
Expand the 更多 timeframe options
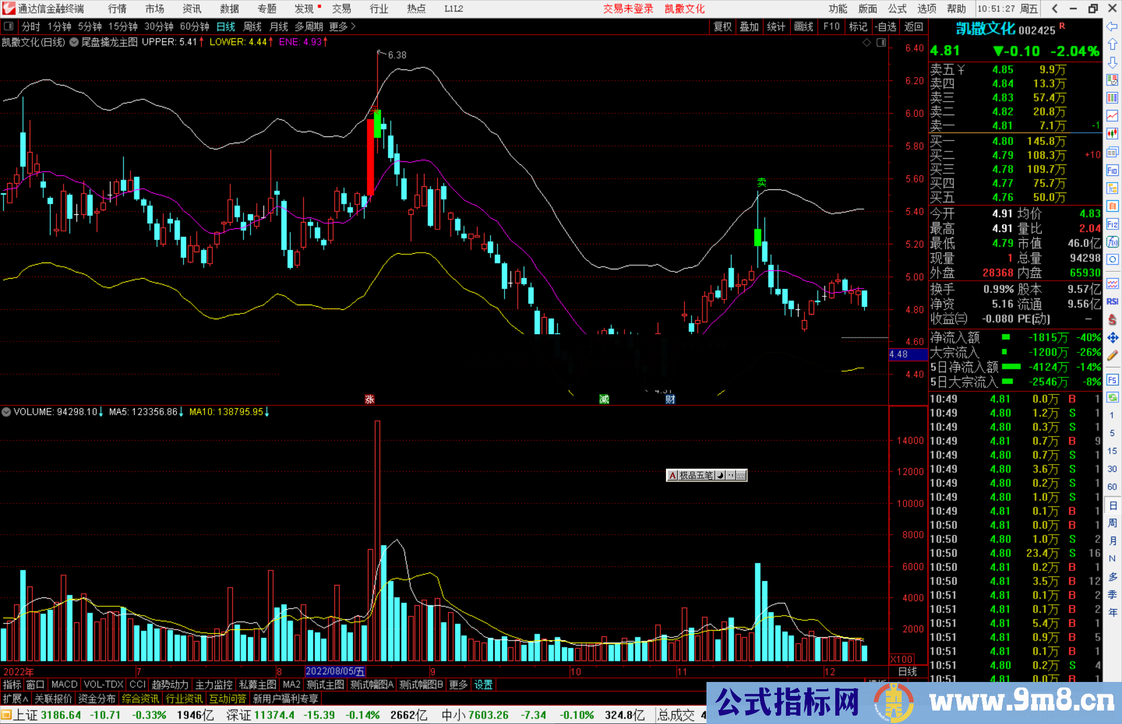tap(342, 26)
